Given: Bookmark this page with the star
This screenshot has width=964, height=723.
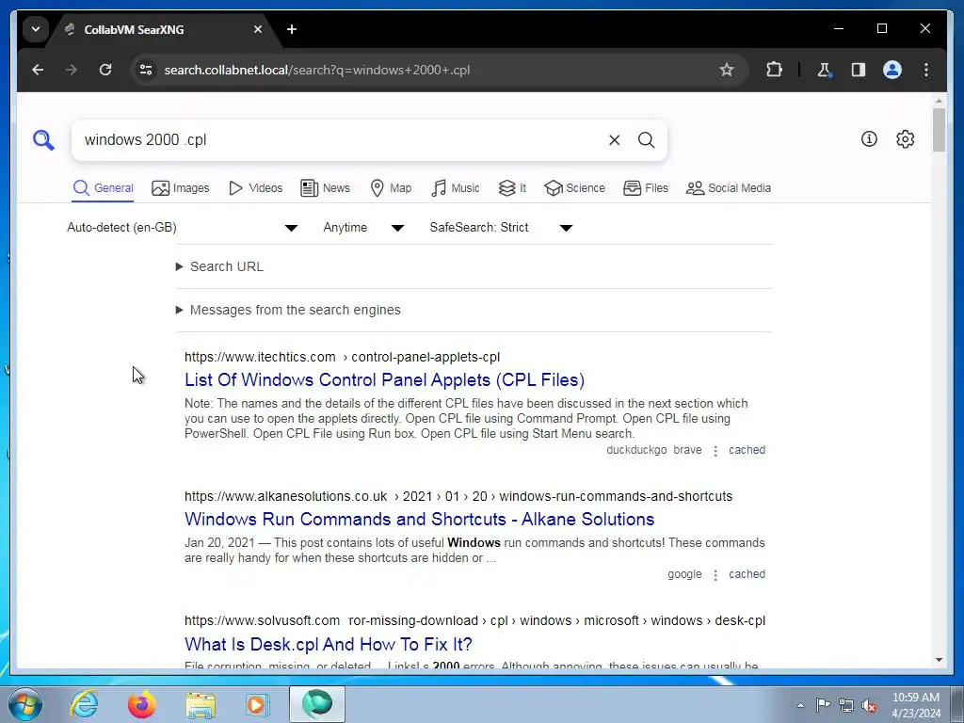Looking at the screenshot, I should 727,70.
